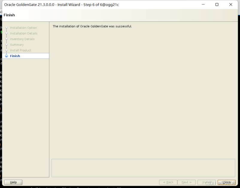Image resolution: width=240 pixels, height=188 pixels.
Task: Minimize the Install Wizard window
Action: point(203,4)
